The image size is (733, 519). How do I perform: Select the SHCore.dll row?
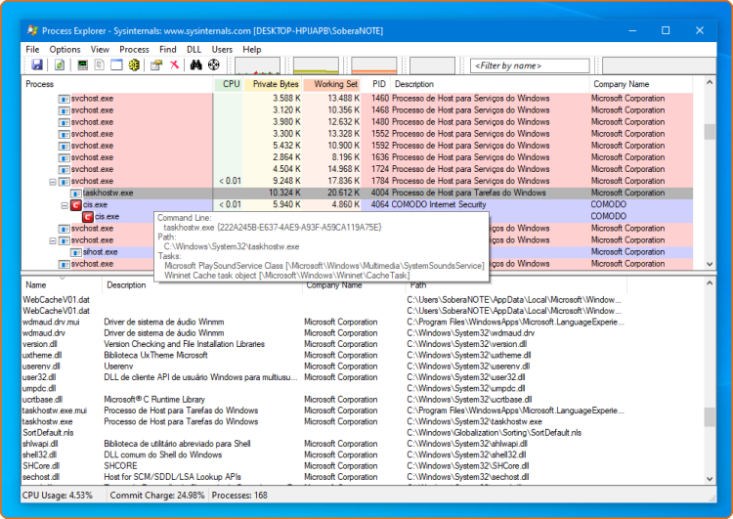(x=323, y=466)
